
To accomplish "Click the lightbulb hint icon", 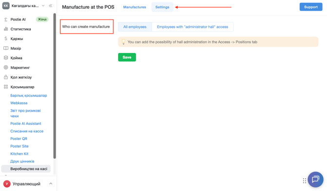I will (123, 42).
